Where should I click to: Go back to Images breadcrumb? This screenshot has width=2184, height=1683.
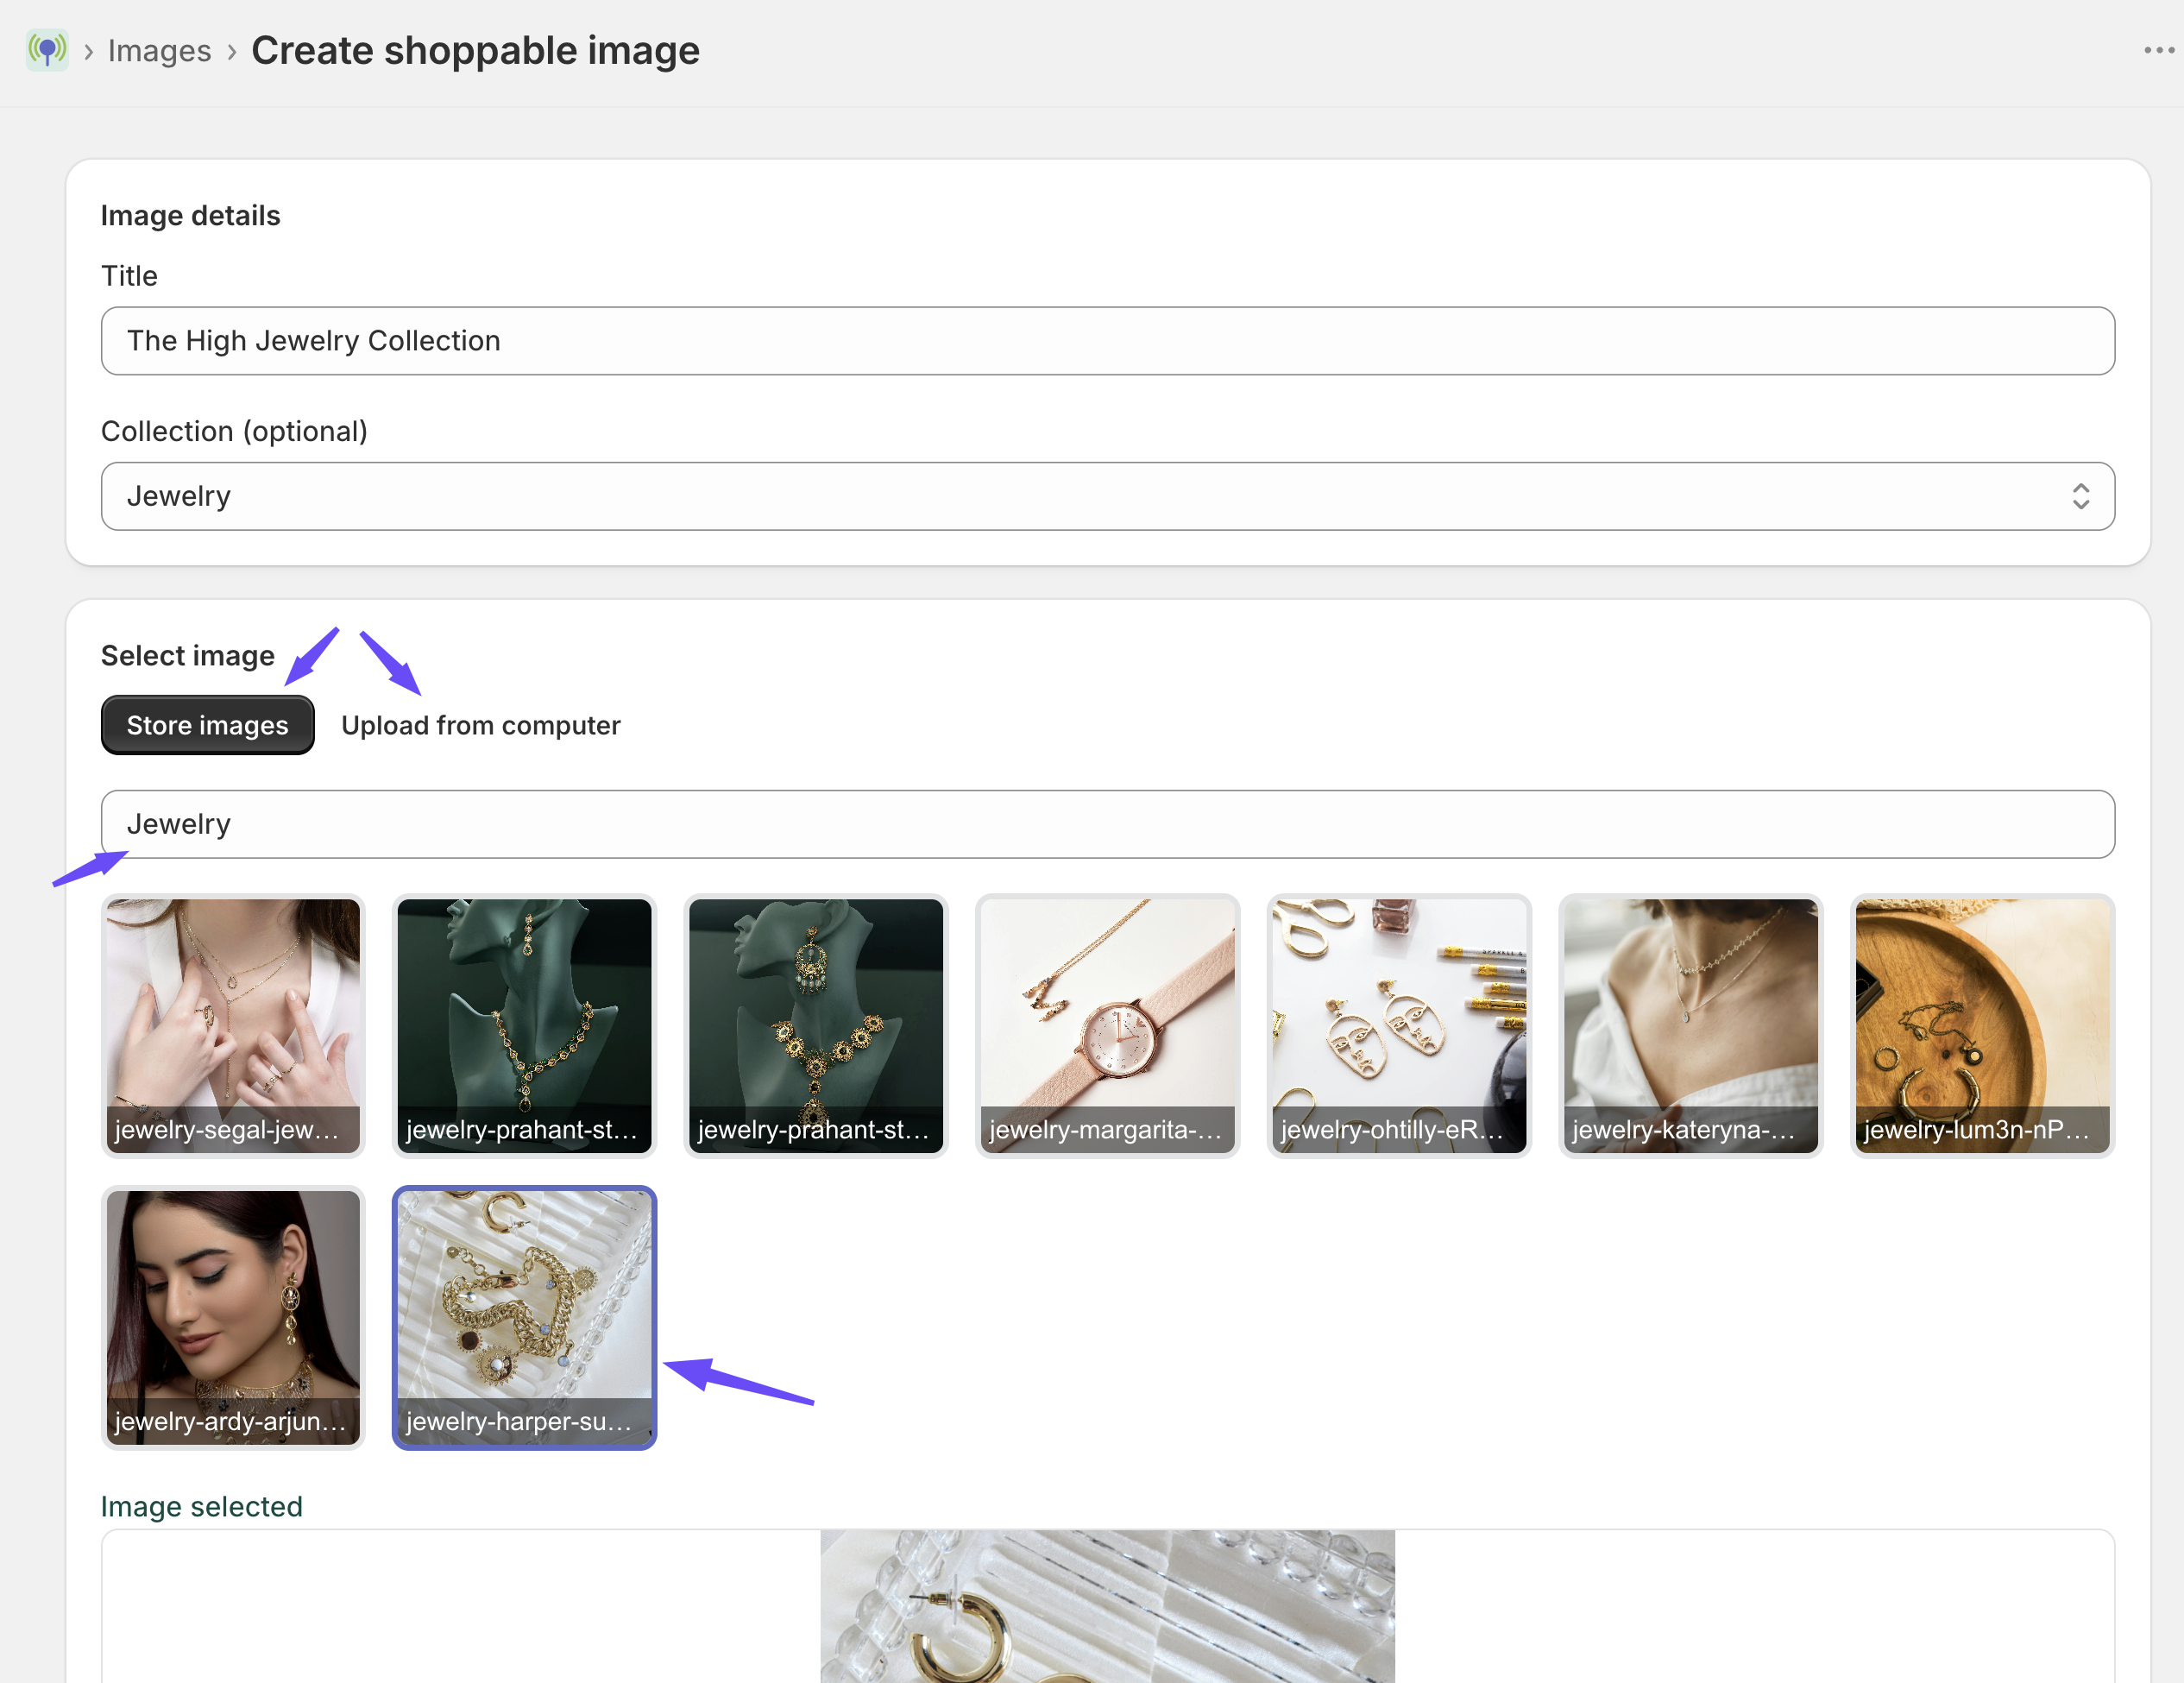[x=159, y=50]
